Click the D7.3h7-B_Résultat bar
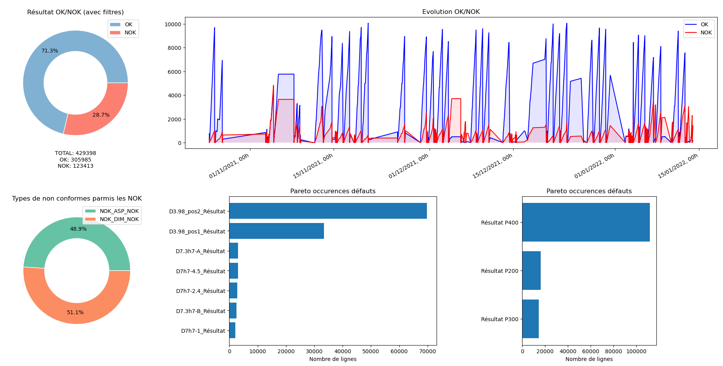The width and height of the screenshot is (723, 366). click(233, 311)
